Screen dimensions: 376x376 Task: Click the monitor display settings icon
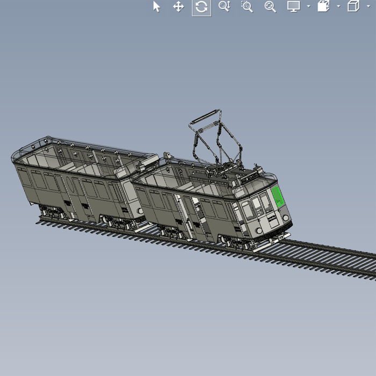[293, 6]
